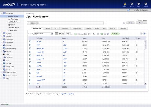The image size is (151, 111).
Task: Click the Delete filter button
Action: 141,23
